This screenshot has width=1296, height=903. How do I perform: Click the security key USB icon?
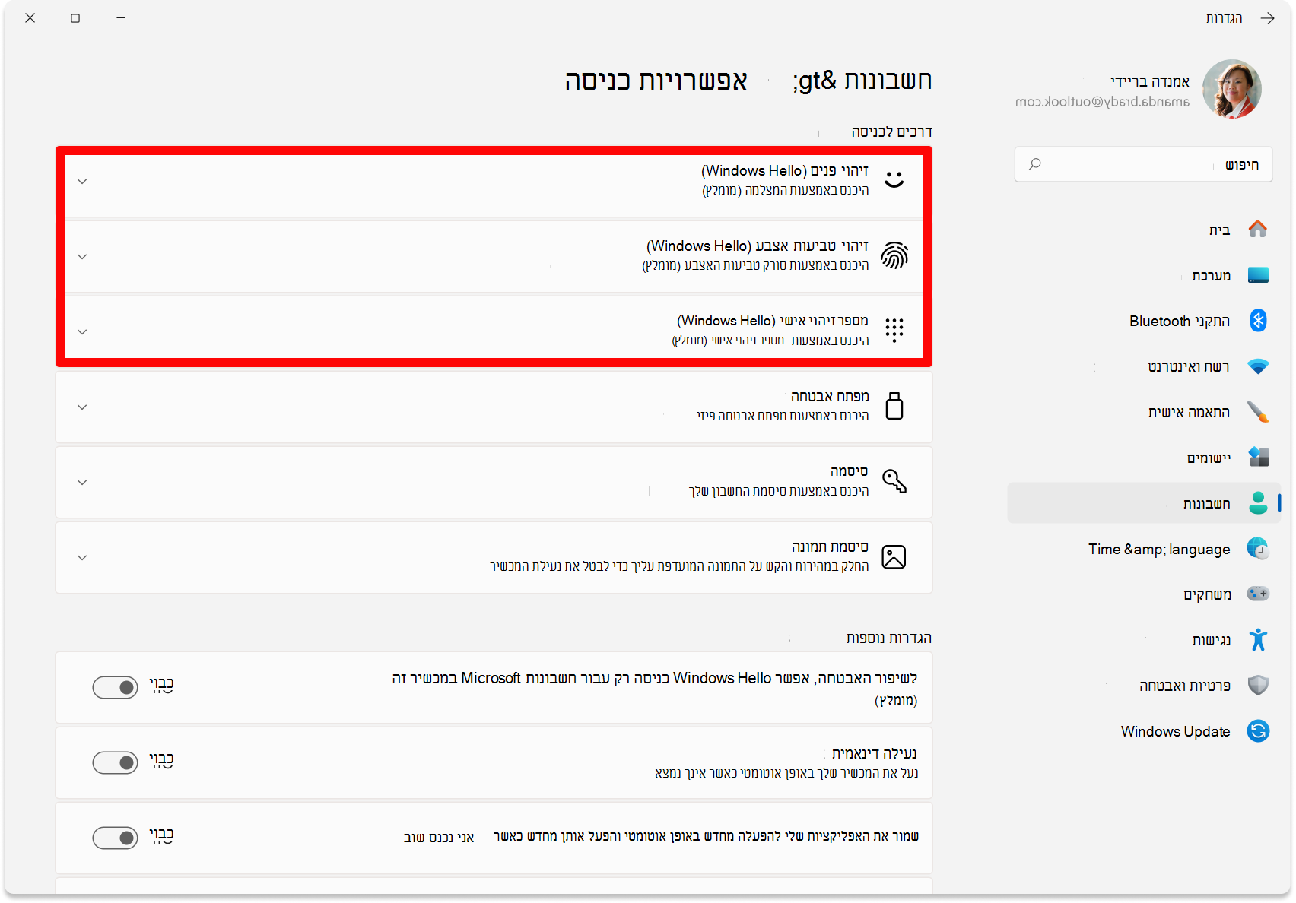pos(894,406)
